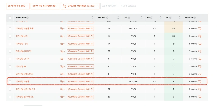217x106 pixels.
Task: Sort table by VOLUME column arrows
Action: 118,18
